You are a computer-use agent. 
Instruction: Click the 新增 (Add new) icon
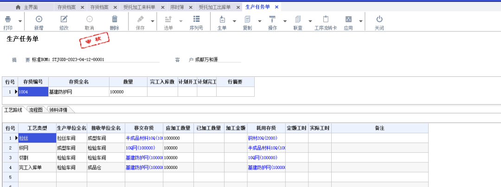click(x=39, y=19)
